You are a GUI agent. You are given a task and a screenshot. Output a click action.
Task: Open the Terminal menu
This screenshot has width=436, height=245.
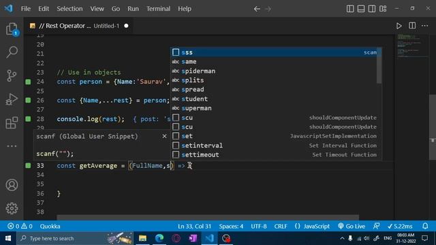tap(158, 9)
